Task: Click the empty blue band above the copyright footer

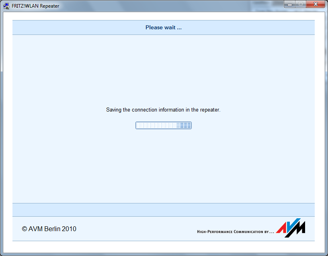Action: tap(163, 209)
